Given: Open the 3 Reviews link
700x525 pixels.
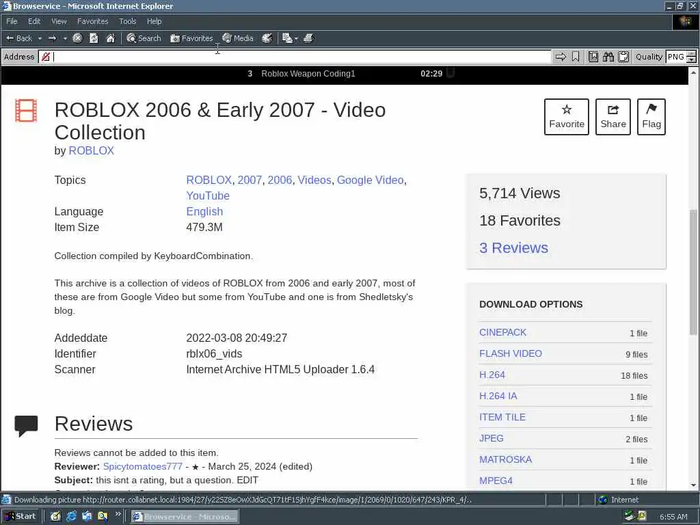Looking at the screenshot, I should pos(513,247).
